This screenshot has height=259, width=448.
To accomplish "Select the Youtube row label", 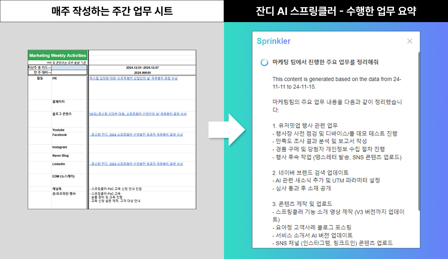I will coord(58,130).
